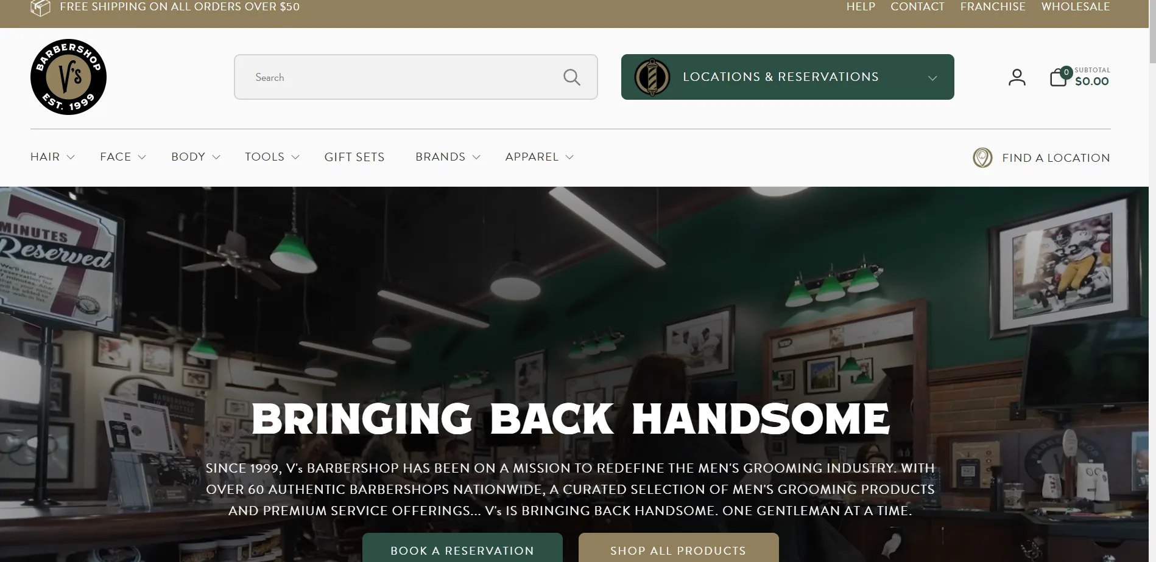
Task: Open the FACE navigation menu
Action: (116, 157)
